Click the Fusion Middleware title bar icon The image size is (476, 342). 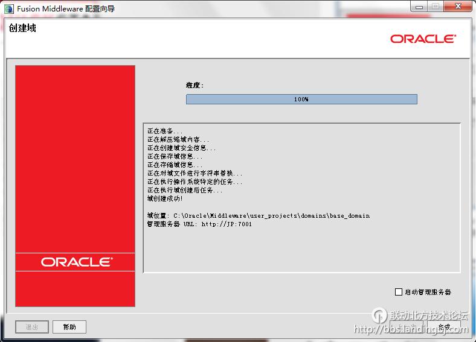pos(8,8)
